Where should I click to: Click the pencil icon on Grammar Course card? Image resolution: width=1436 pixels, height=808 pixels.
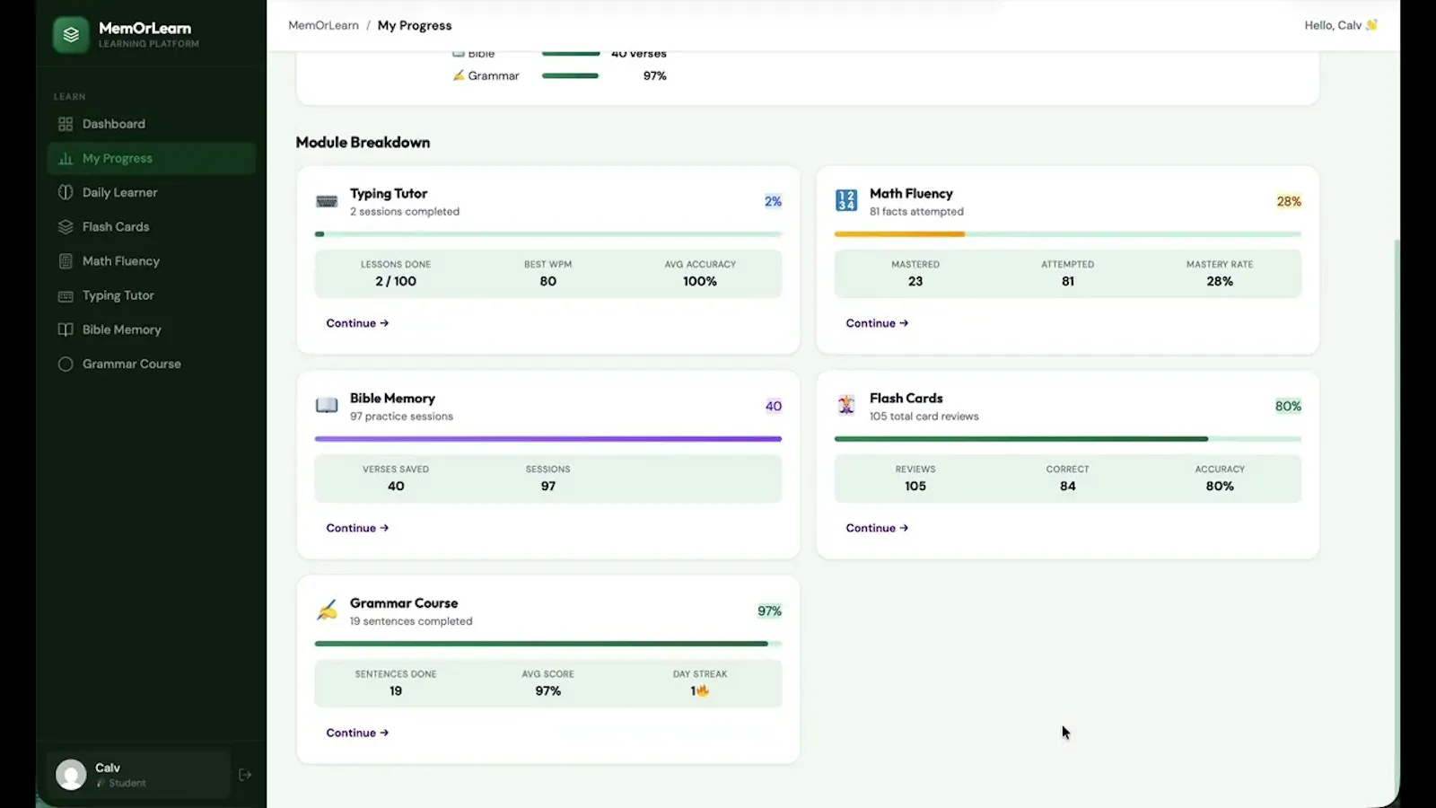[x=327, y=610]
